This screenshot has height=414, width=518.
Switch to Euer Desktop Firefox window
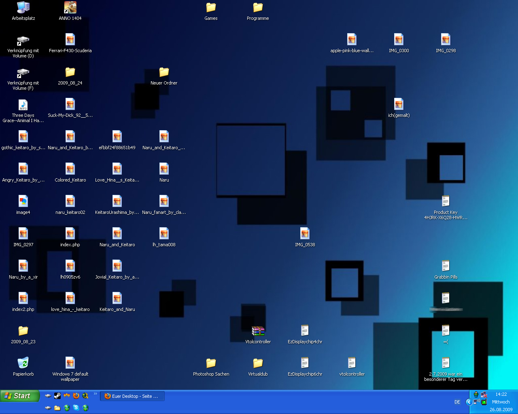pyautogui.click(x=132, y=396)
